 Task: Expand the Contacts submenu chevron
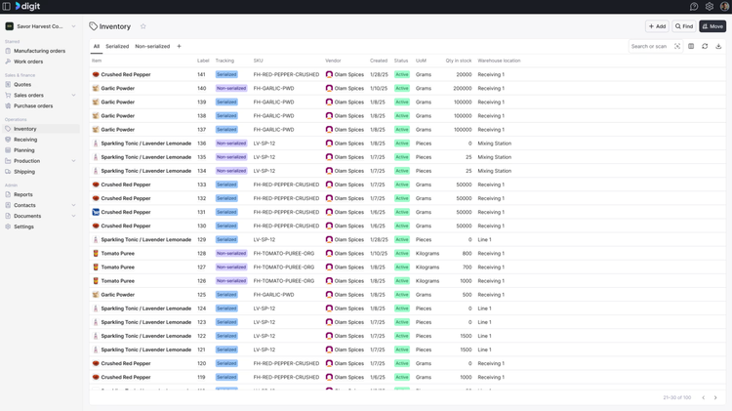[73, 205]
